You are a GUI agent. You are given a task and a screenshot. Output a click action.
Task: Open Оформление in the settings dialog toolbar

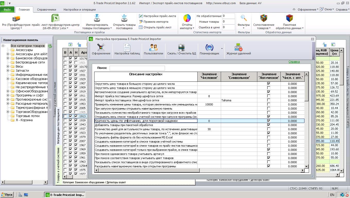coord(101,49)
